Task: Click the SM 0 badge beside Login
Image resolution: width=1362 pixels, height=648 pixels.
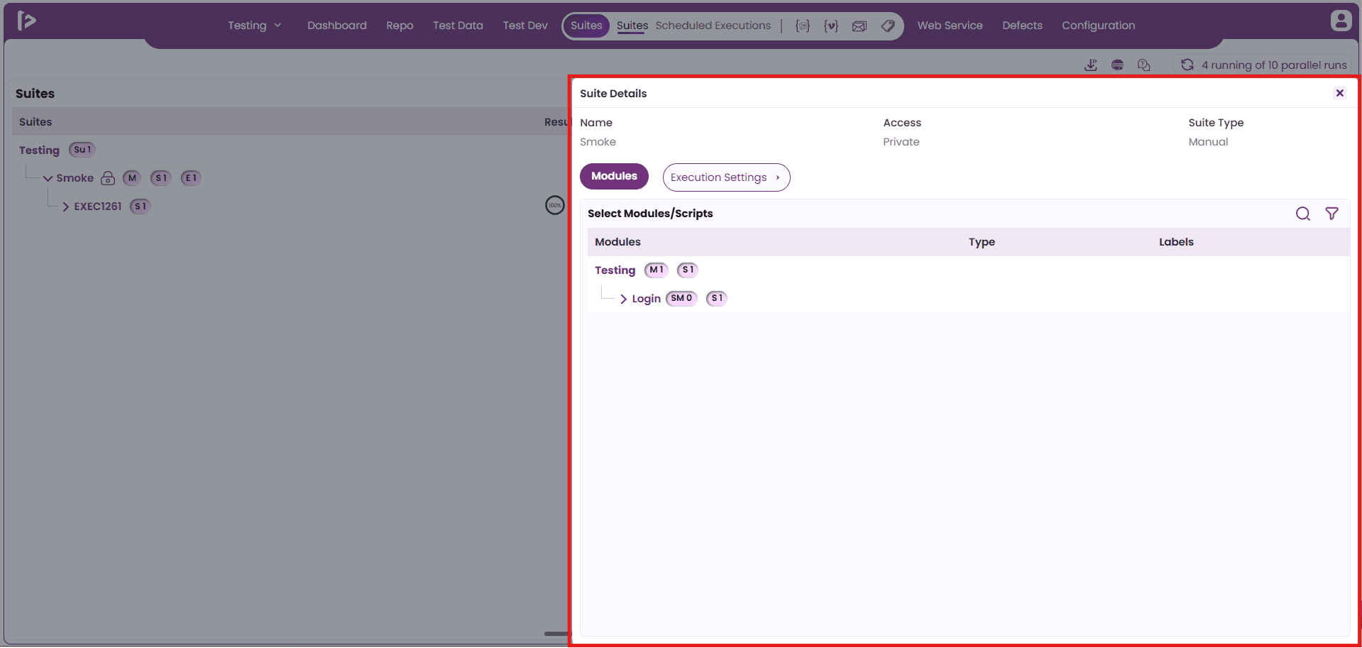Action: click(681, 298)
